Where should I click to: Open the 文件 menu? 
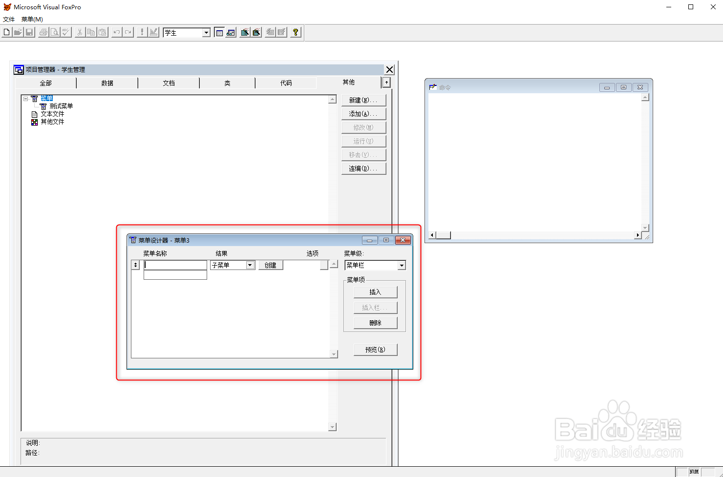tap(9, 20)
